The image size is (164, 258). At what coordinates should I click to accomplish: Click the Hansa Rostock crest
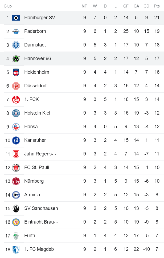pyautogui.click(x=16, y=127)
